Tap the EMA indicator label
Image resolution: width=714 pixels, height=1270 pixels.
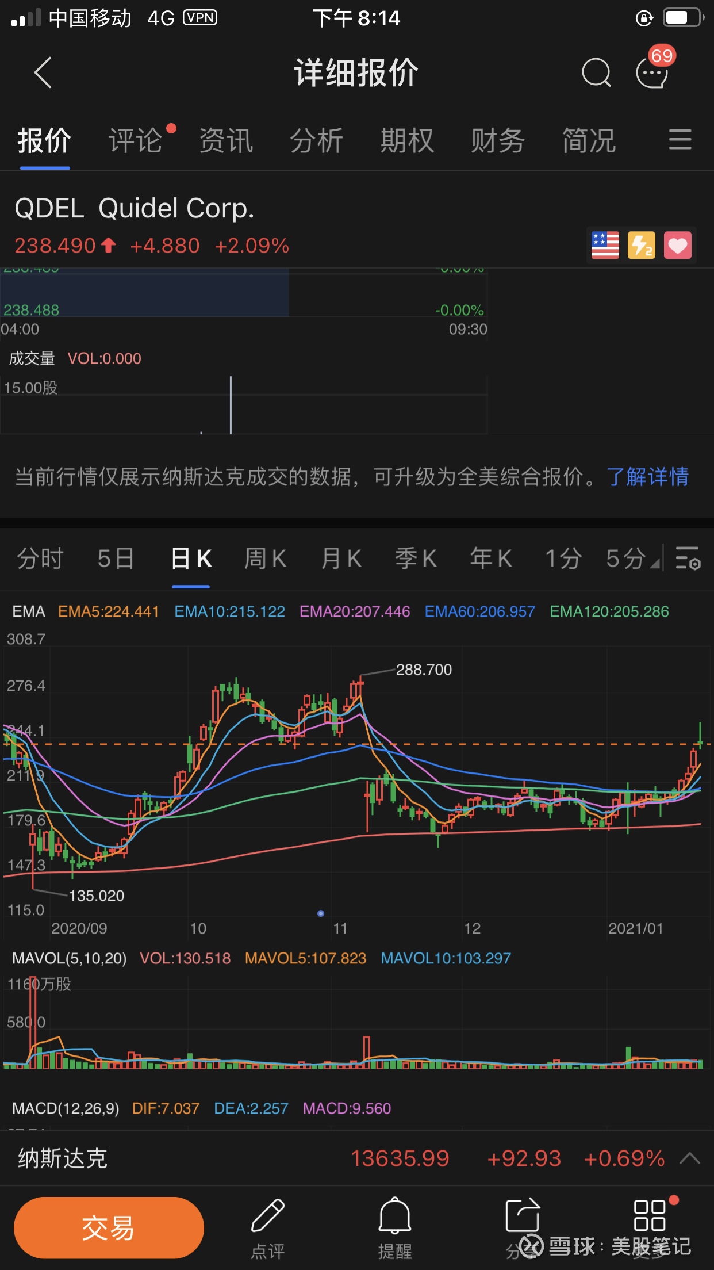click(x=29, y=611)
